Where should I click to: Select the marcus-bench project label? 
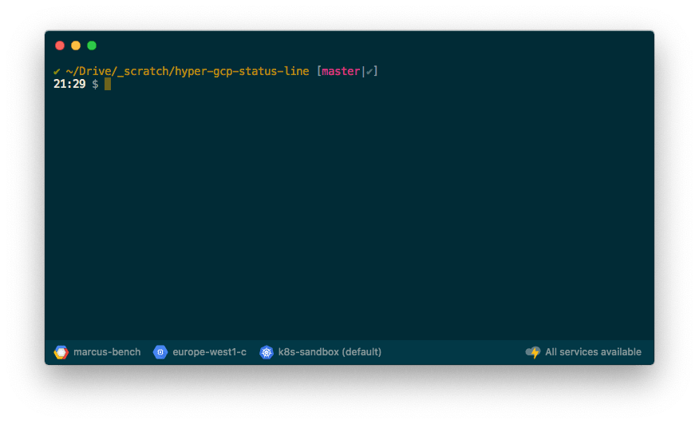[x=107, y=352]
